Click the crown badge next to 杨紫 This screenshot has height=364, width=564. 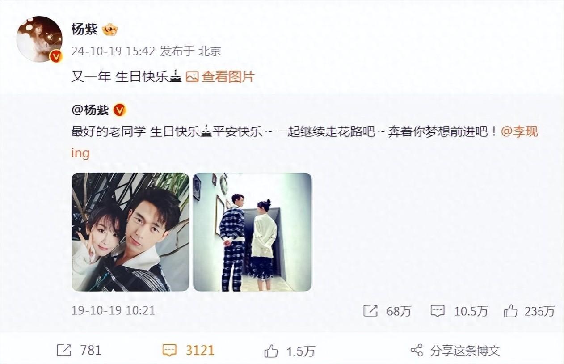pyautogui.click(x=110, y=30)
